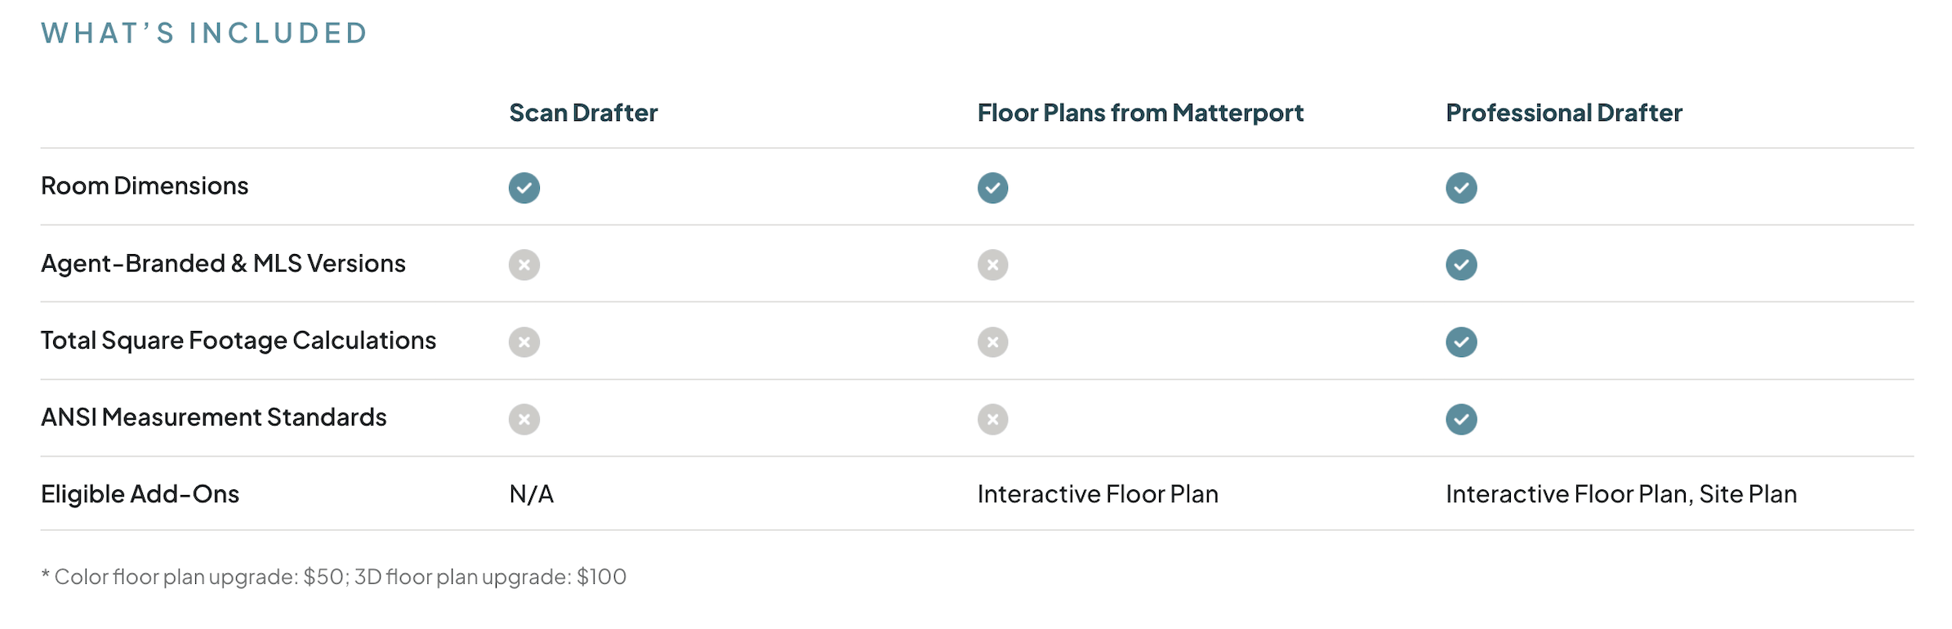Click Interactive Floor Plan under Matterport column
This screenshot has width=1952, height=629.
click(x=1098, y=494)
